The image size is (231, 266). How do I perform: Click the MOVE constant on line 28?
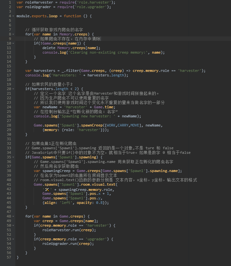(135, 125)
